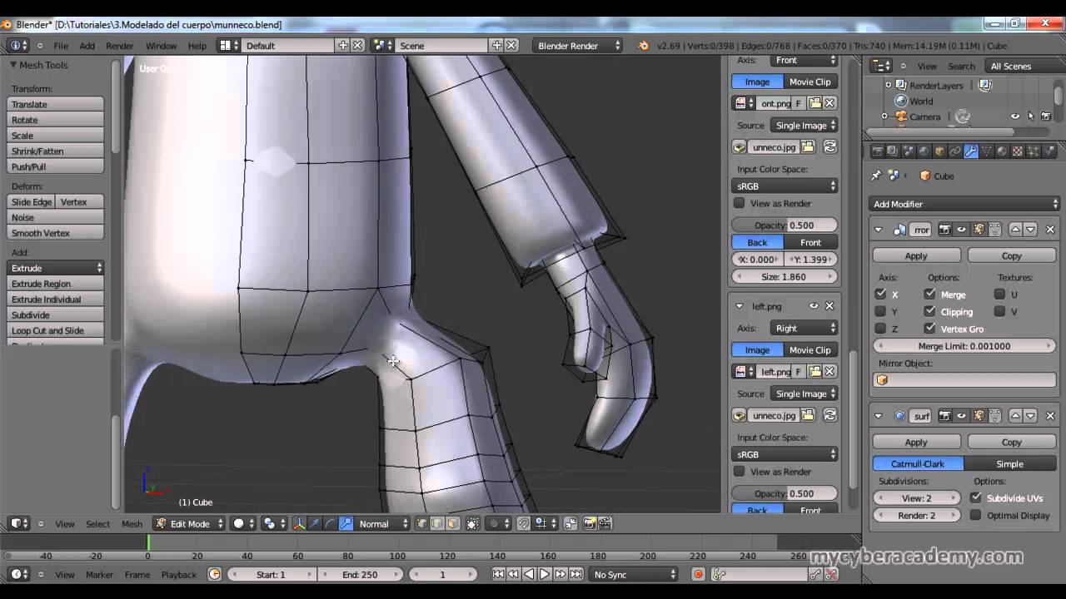Image resolution: width=1066 pixels, height=599 pixels.
Task: Click Copy on the Subsurf modifier
Action: tap(1012, 442)
